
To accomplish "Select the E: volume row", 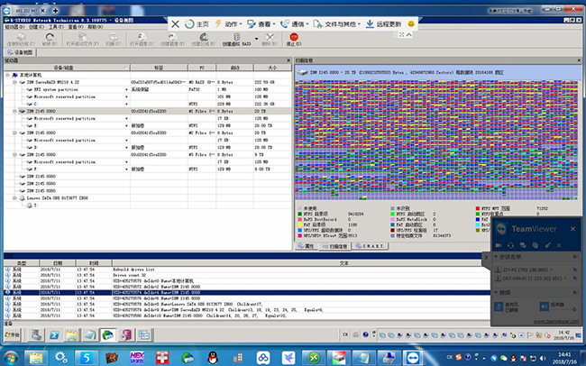I will click(148, 125).
